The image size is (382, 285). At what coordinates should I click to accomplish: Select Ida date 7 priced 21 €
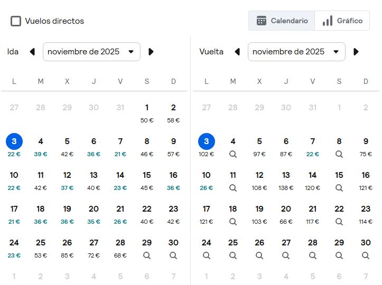tap(120, 146)
